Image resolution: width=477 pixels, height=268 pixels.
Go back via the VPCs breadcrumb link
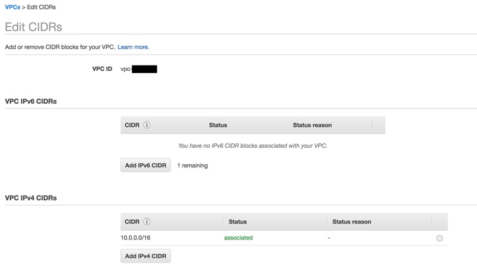(13, 7)
